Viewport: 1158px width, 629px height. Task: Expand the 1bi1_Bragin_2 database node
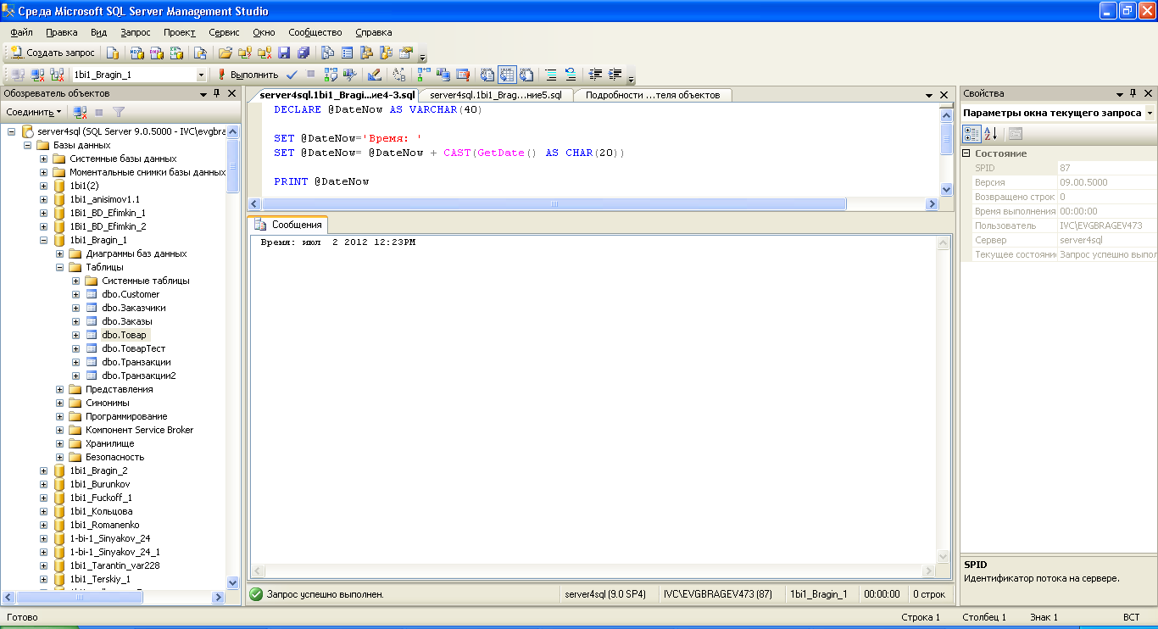pyautogui.click(x=44, y=470)
